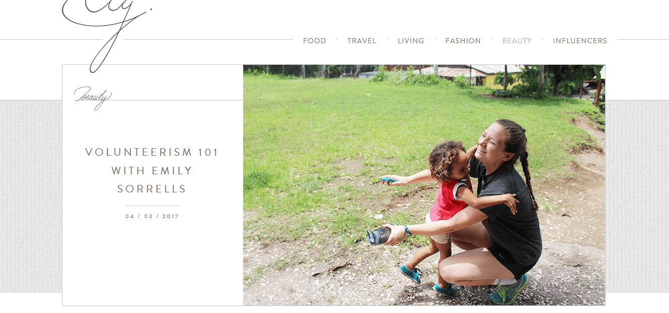Go to the Travel menu item
Image resolution: width=669 pixels, height=313 pixels.
(362, 41)
